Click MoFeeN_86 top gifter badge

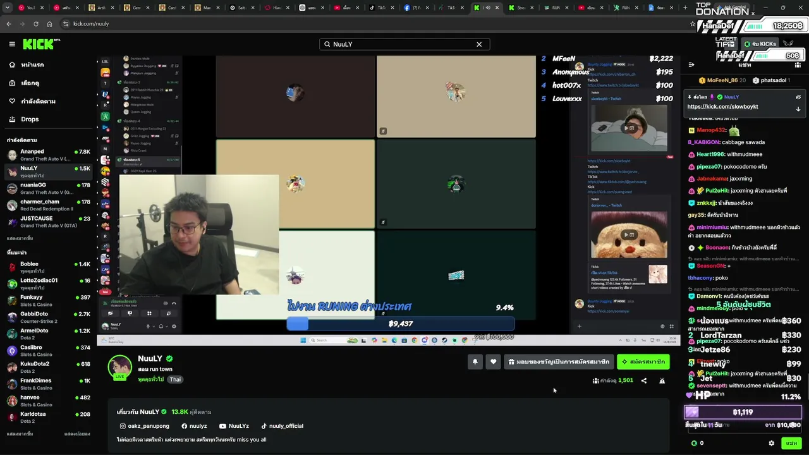[x=722, y=80]
